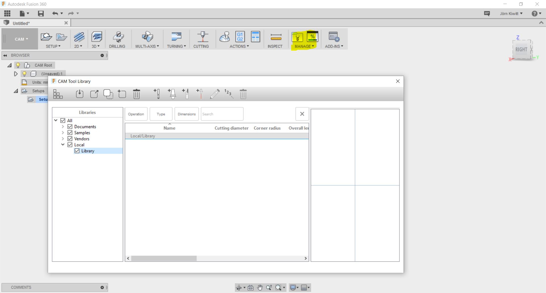Toggle the Vendors checkbox
This screenshot has width=546, height=293.
(x=70, y=139)
